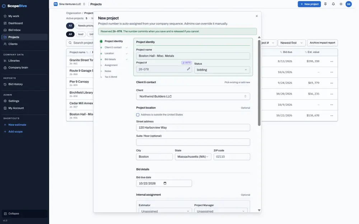Click the dialog scrollbar up arrow
Screen dimensions: 359x224
(x=259, y=37)
